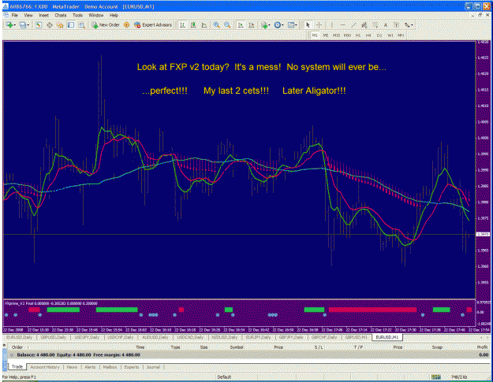Switch to D1 timeframe
The width and height of the screenshot is (493, 382).
click(379, 35)
